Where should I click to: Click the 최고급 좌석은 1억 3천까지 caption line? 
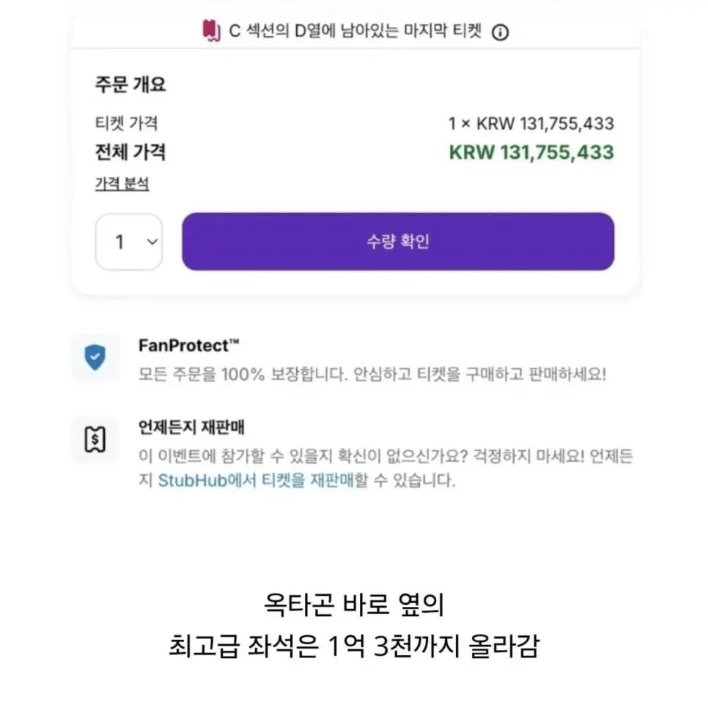[354, 646]
